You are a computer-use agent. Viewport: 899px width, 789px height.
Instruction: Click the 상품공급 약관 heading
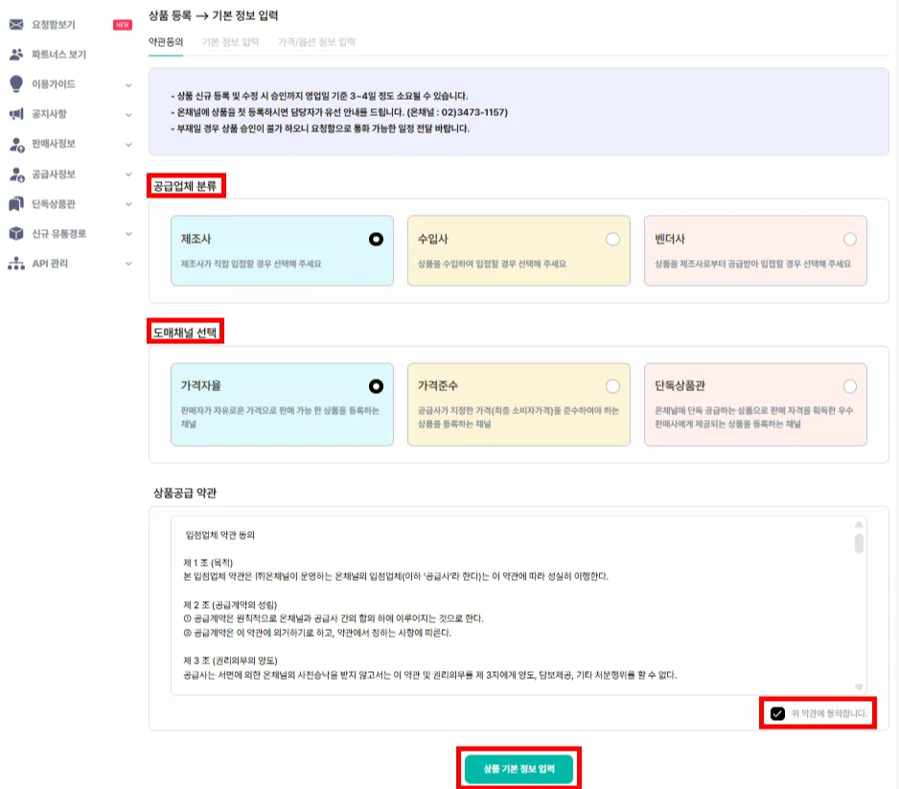tap(185, 493)
